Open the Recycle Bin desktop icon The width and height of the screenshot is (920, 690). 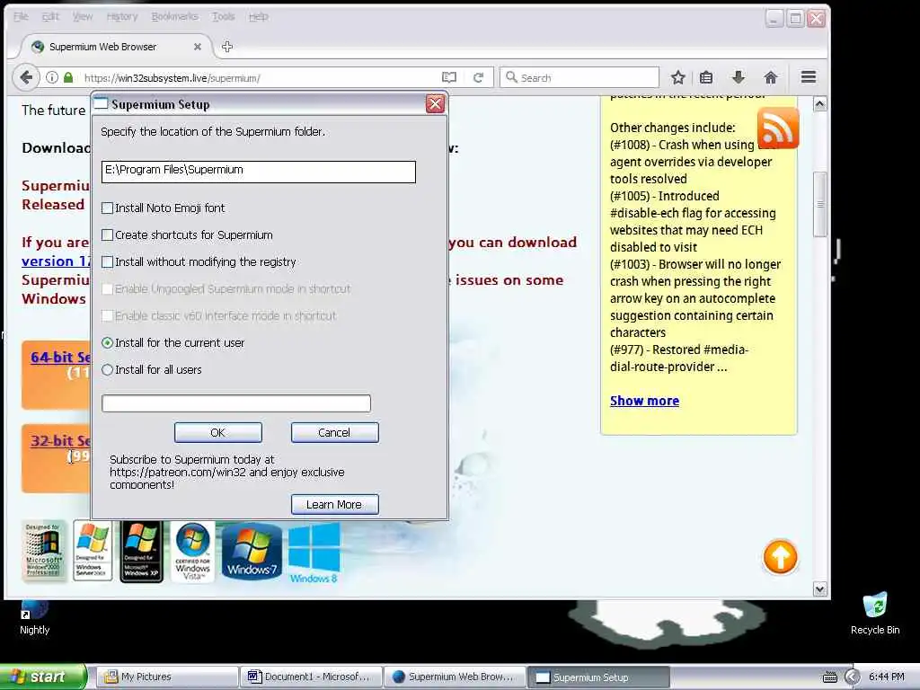coord(875,613)
